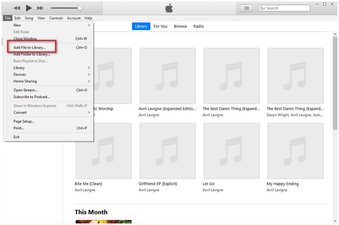Open My Happy Ending album artwork
Image resolution: width=339 pixels, height=225 pixels.
[x=295, y=151]
